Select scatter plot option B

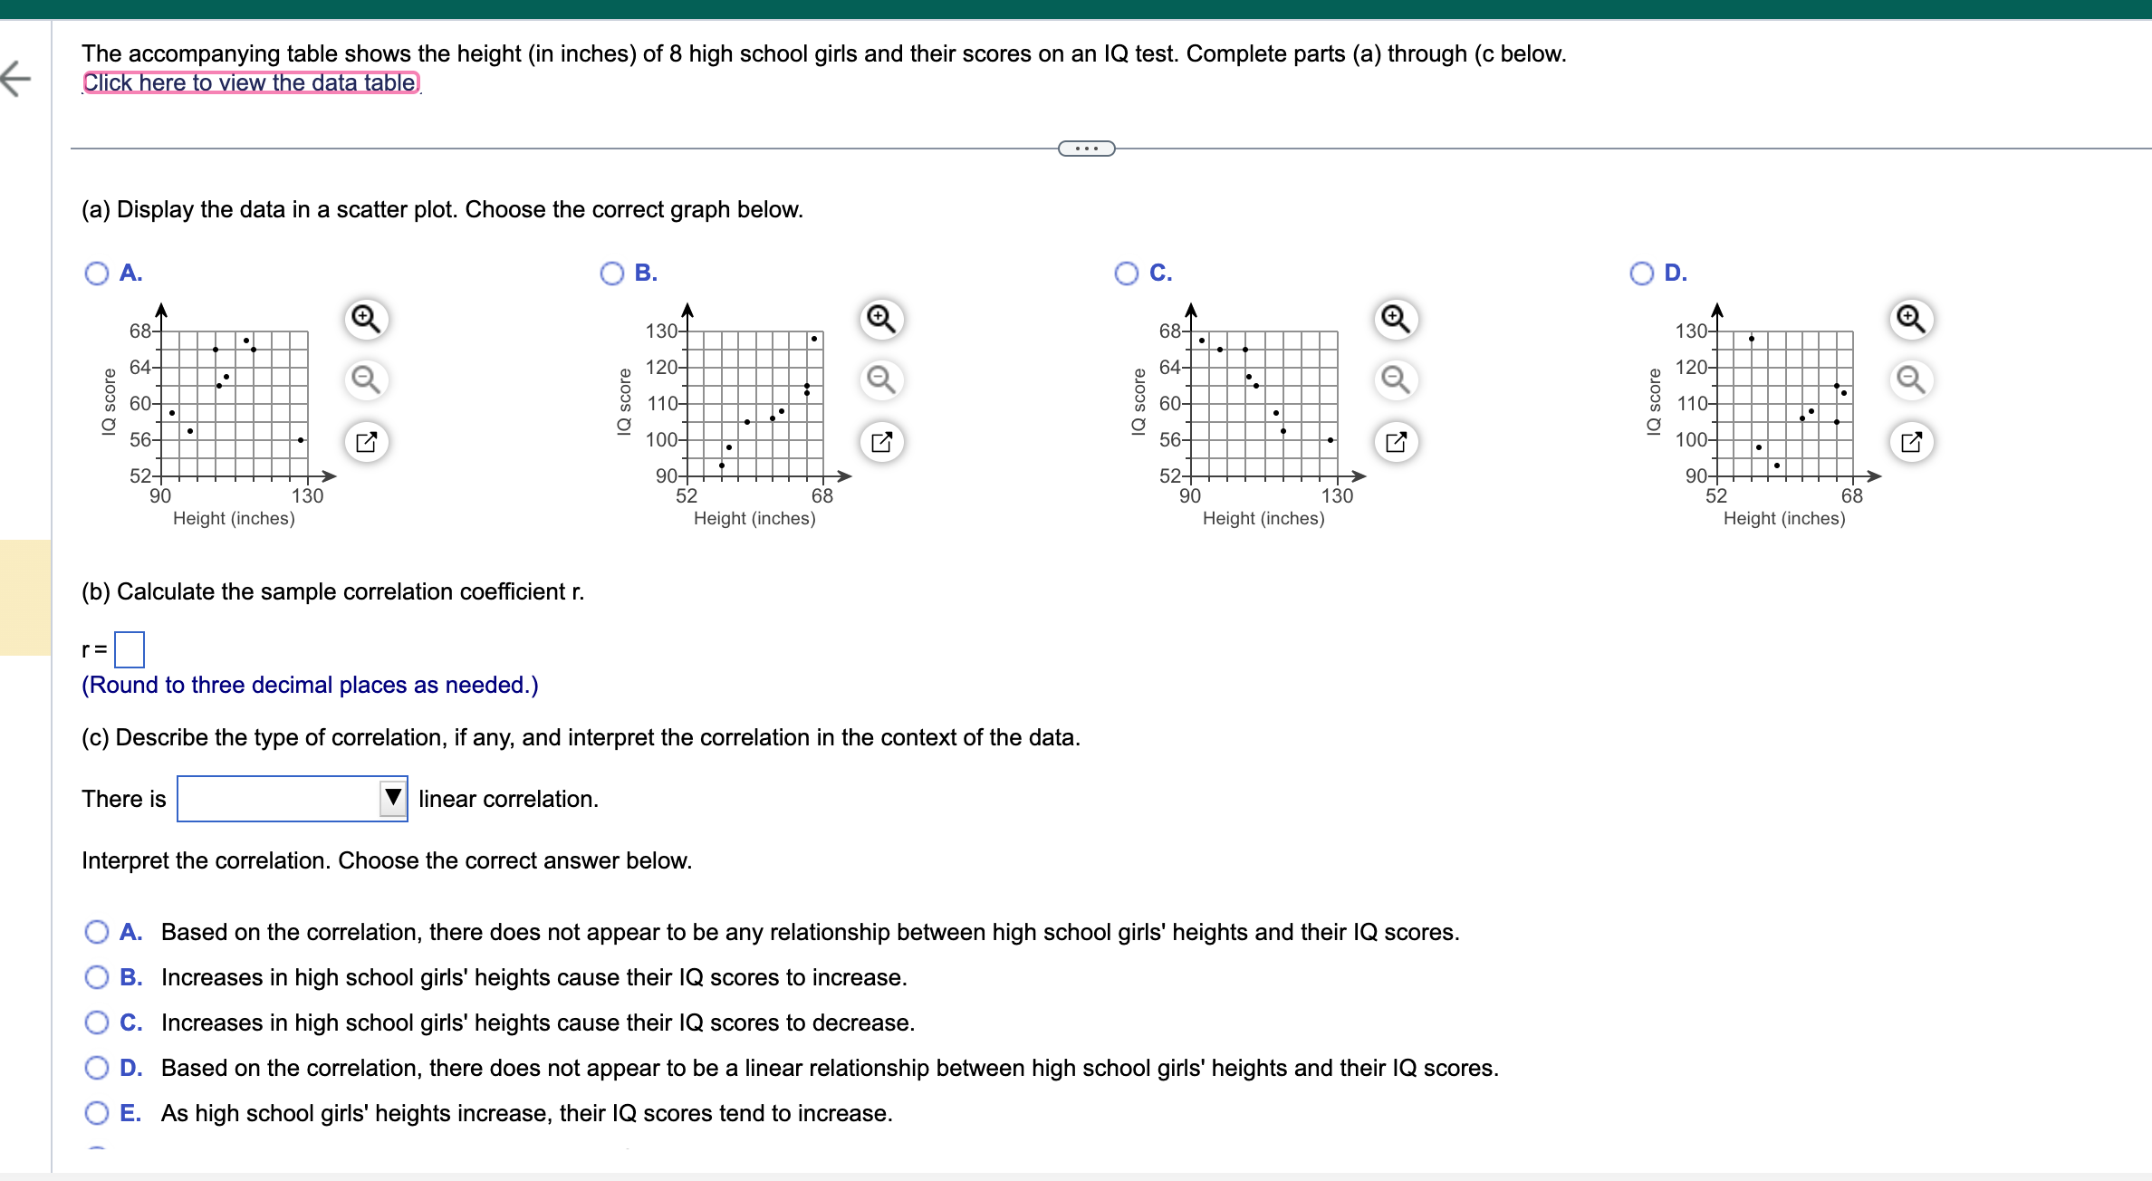(x=612, y=273)
